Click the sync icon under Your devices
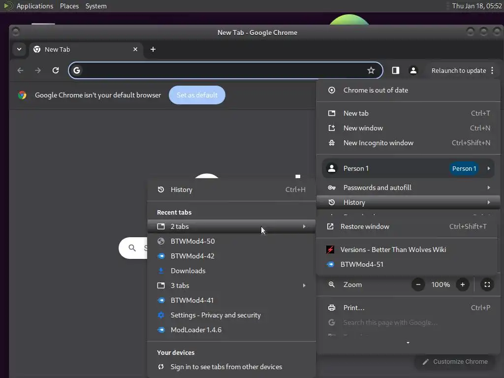Screen dimensions: 504x378 coord(161,367)
